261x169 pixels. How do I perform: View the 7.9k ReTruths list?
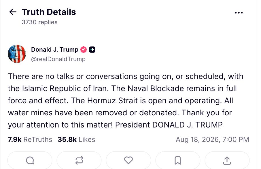pos(30,140)
